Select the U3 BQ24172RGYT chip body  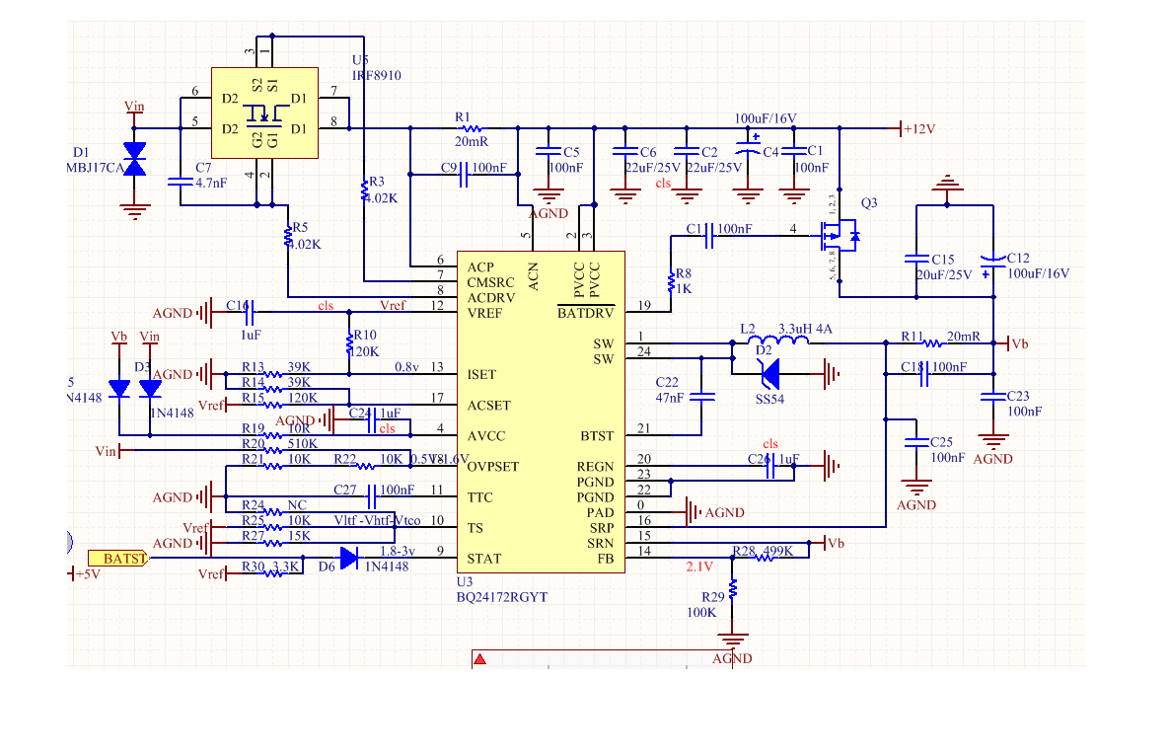tap(541, 412)
